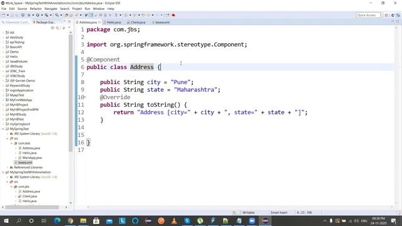
Task: Collapse the MySpringTestWithAnnotation project node
Action: click(x=3, y=172)
